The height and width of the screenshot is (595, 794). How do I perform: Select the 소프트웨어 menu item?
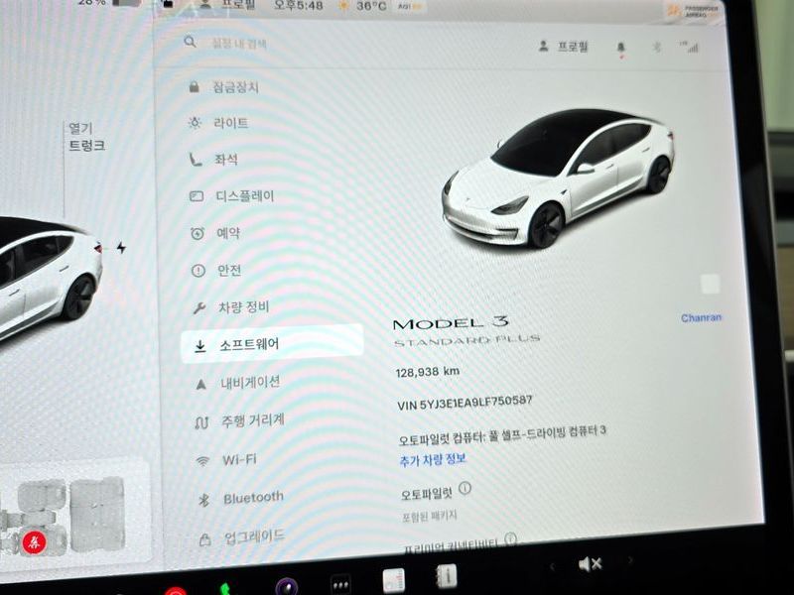point(272,344)
